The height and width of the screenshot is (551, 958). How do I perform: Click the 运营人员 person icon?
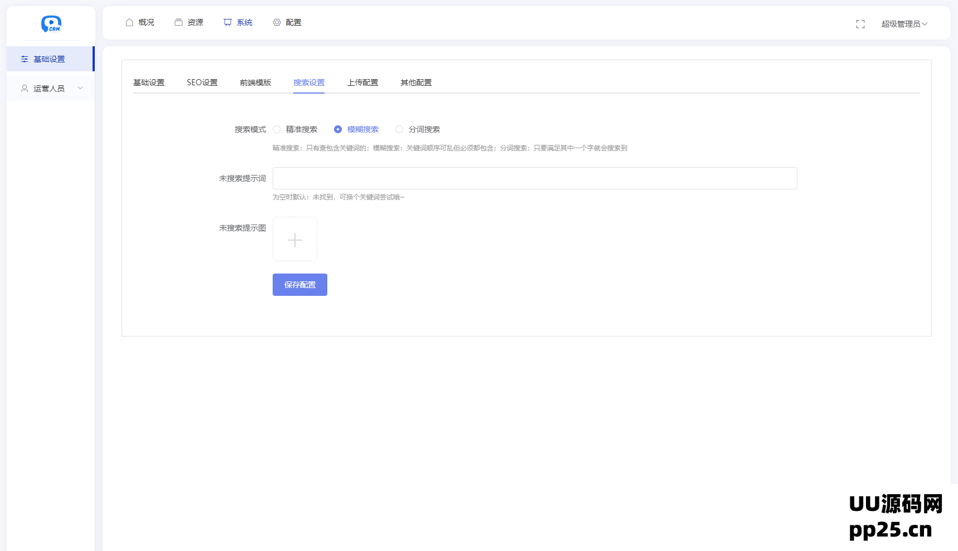point(23,88)
